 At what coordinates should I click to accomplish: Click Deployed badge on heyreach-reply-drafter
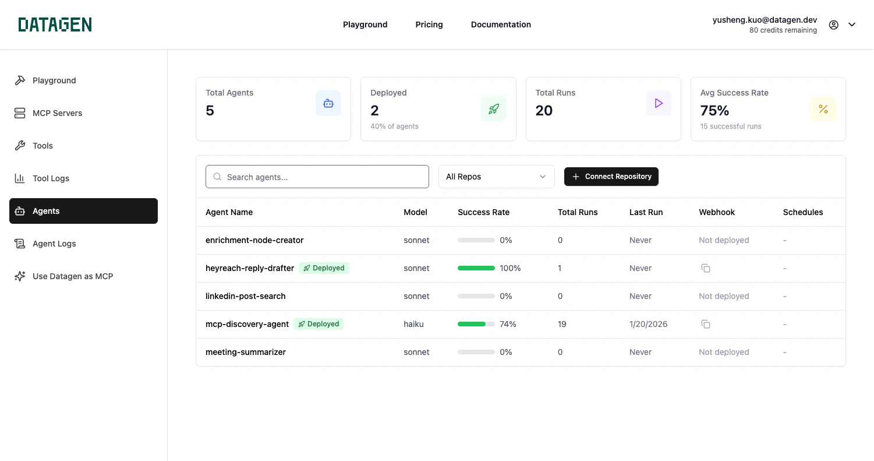(x=324, y=268)
